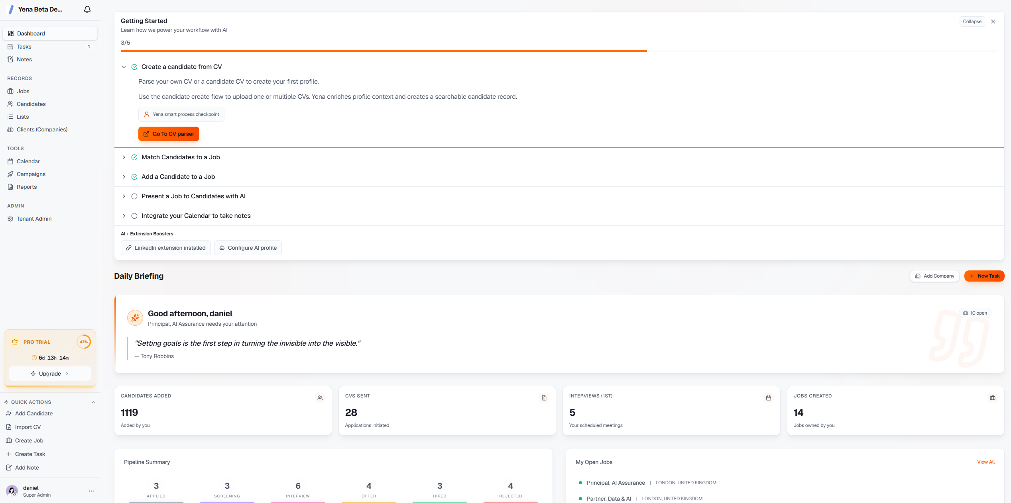
Task: Click LinkedIn extension installed chip
Action: 166,248
